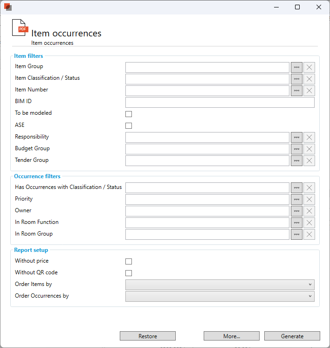Browse values for Item Number
This screenshot has height=348, width=330.
(x=296, y=90)
